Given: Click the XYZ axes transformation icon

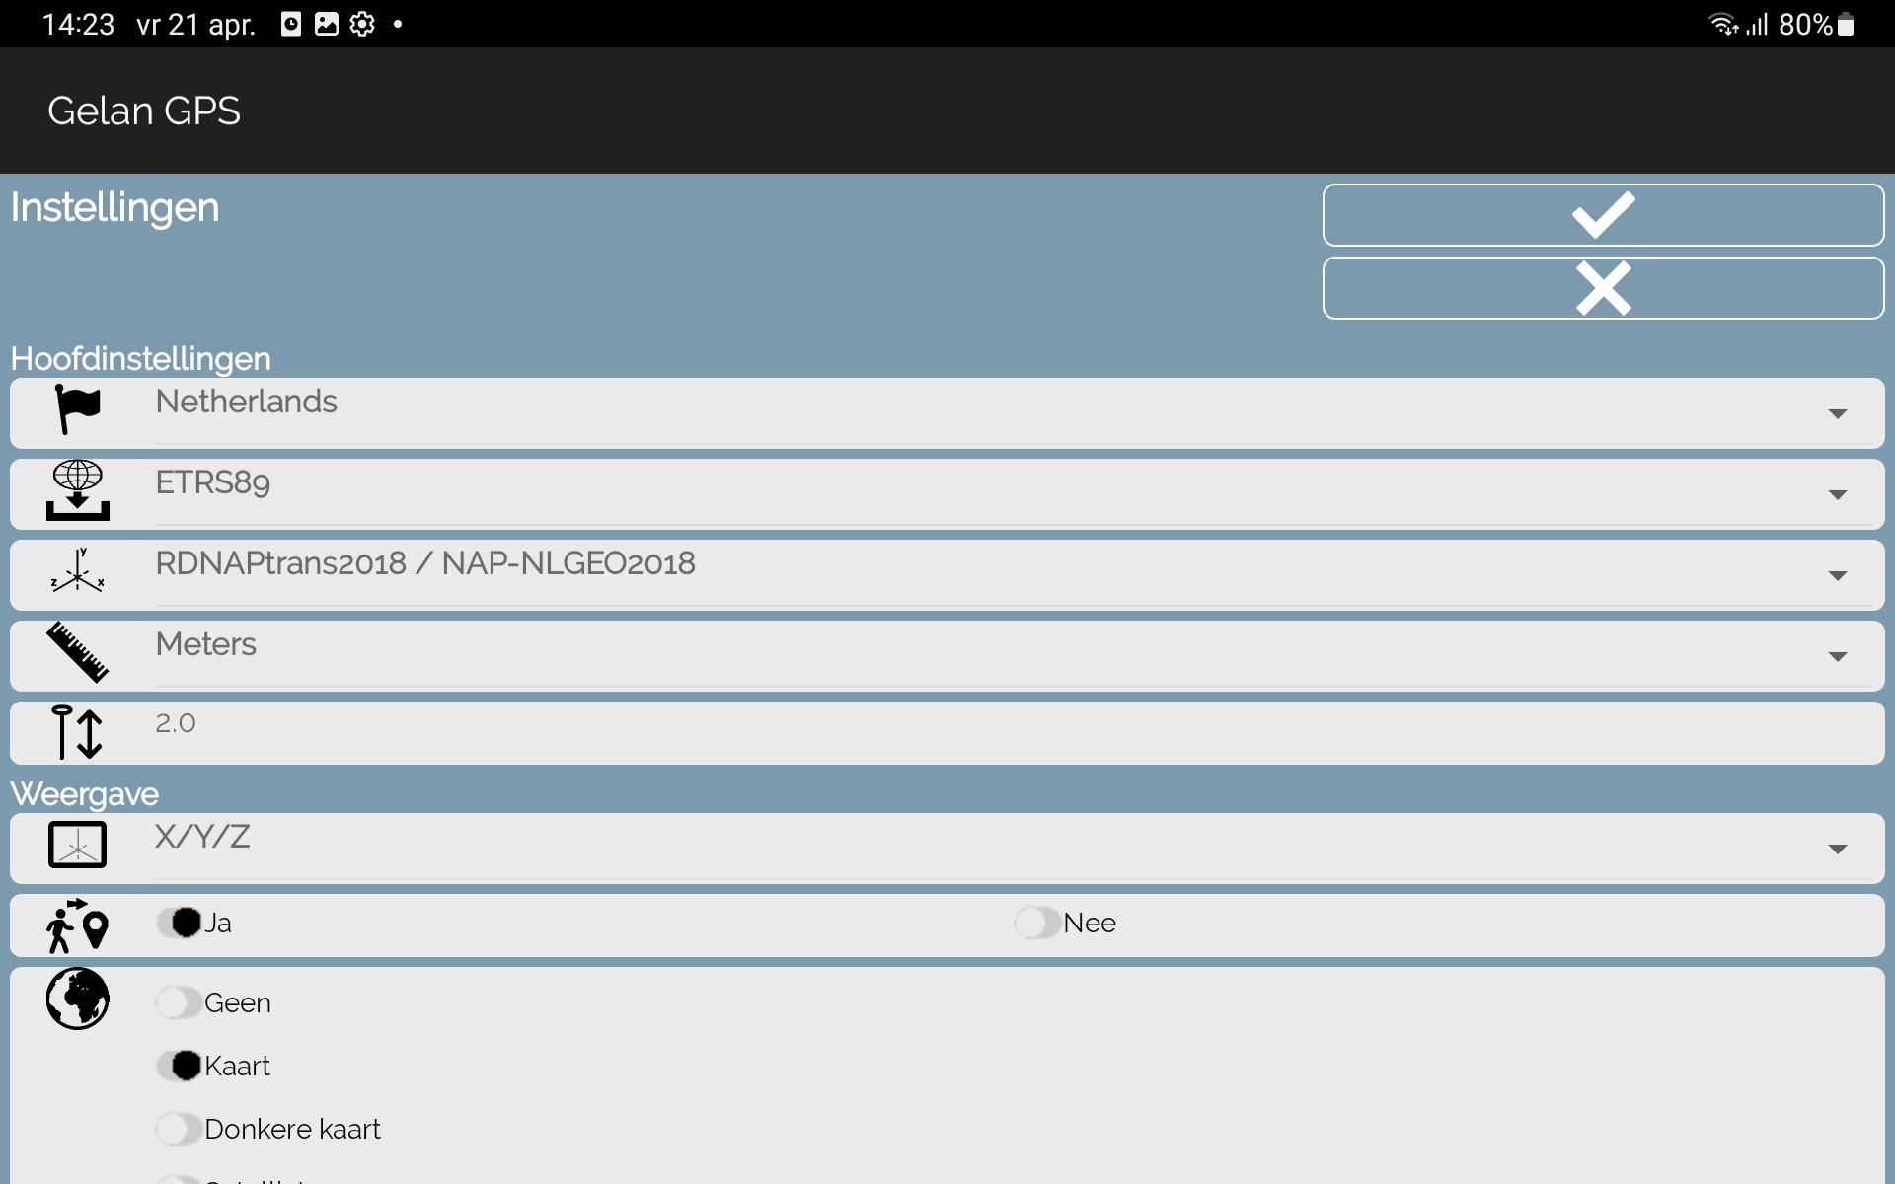Looking at the screenshot, I should click(x=78, y=571).
